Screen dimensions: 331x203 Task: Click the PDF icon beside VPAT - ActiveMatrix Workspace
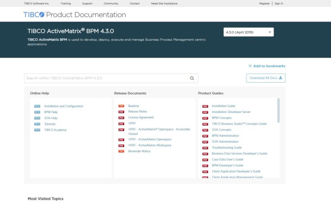pyautogui.click(x=121, y=145)
